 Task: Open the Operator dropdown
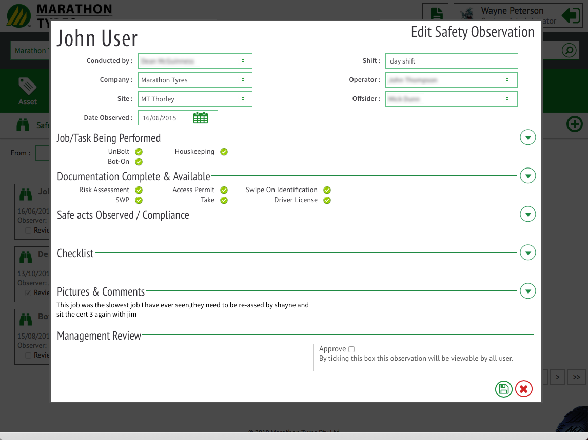click(507, 80)
